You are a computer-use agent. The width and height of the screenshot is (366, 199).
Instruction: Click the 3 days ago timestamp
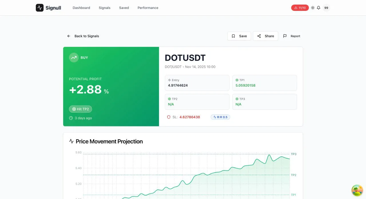(83, 118)
